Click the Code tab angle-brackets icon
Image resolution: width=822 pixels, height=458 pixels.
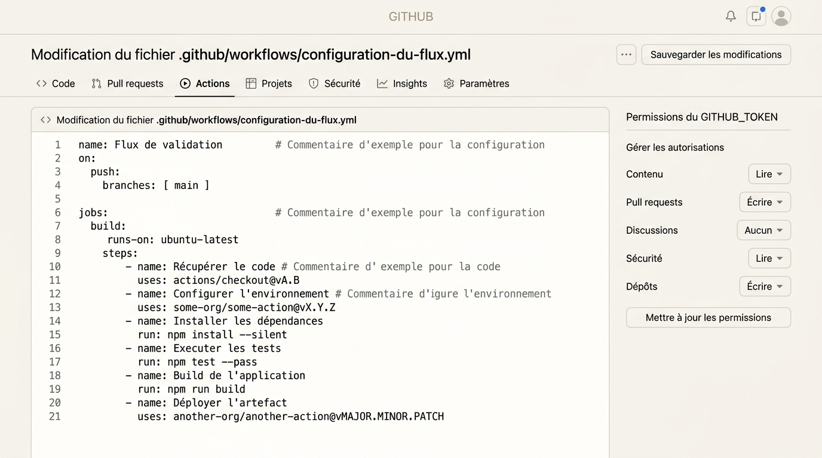[41, 83]
